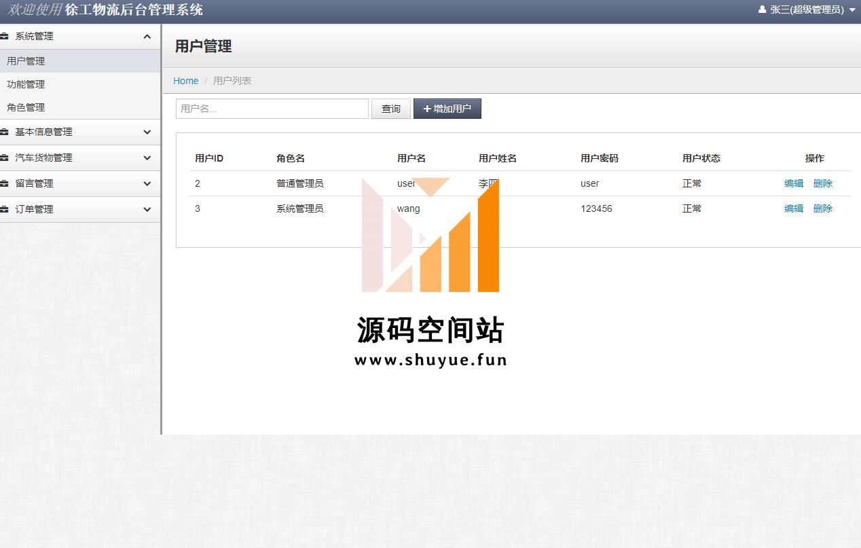Image resolution: width=861 pixels, height=548 pixels.
Task: Collapse the 系统管理 section chevron
Action: point(147,37)
